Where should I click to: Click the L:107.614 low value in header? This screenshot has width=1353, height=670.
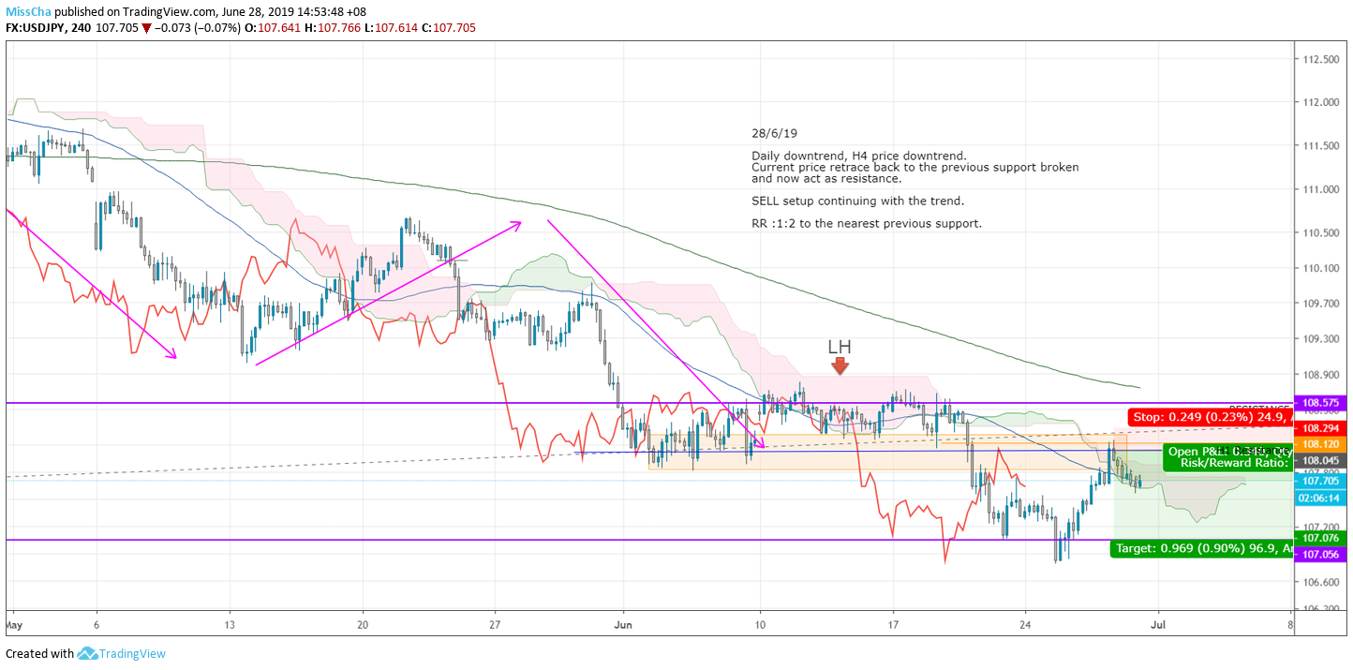(x=391, y=28)
